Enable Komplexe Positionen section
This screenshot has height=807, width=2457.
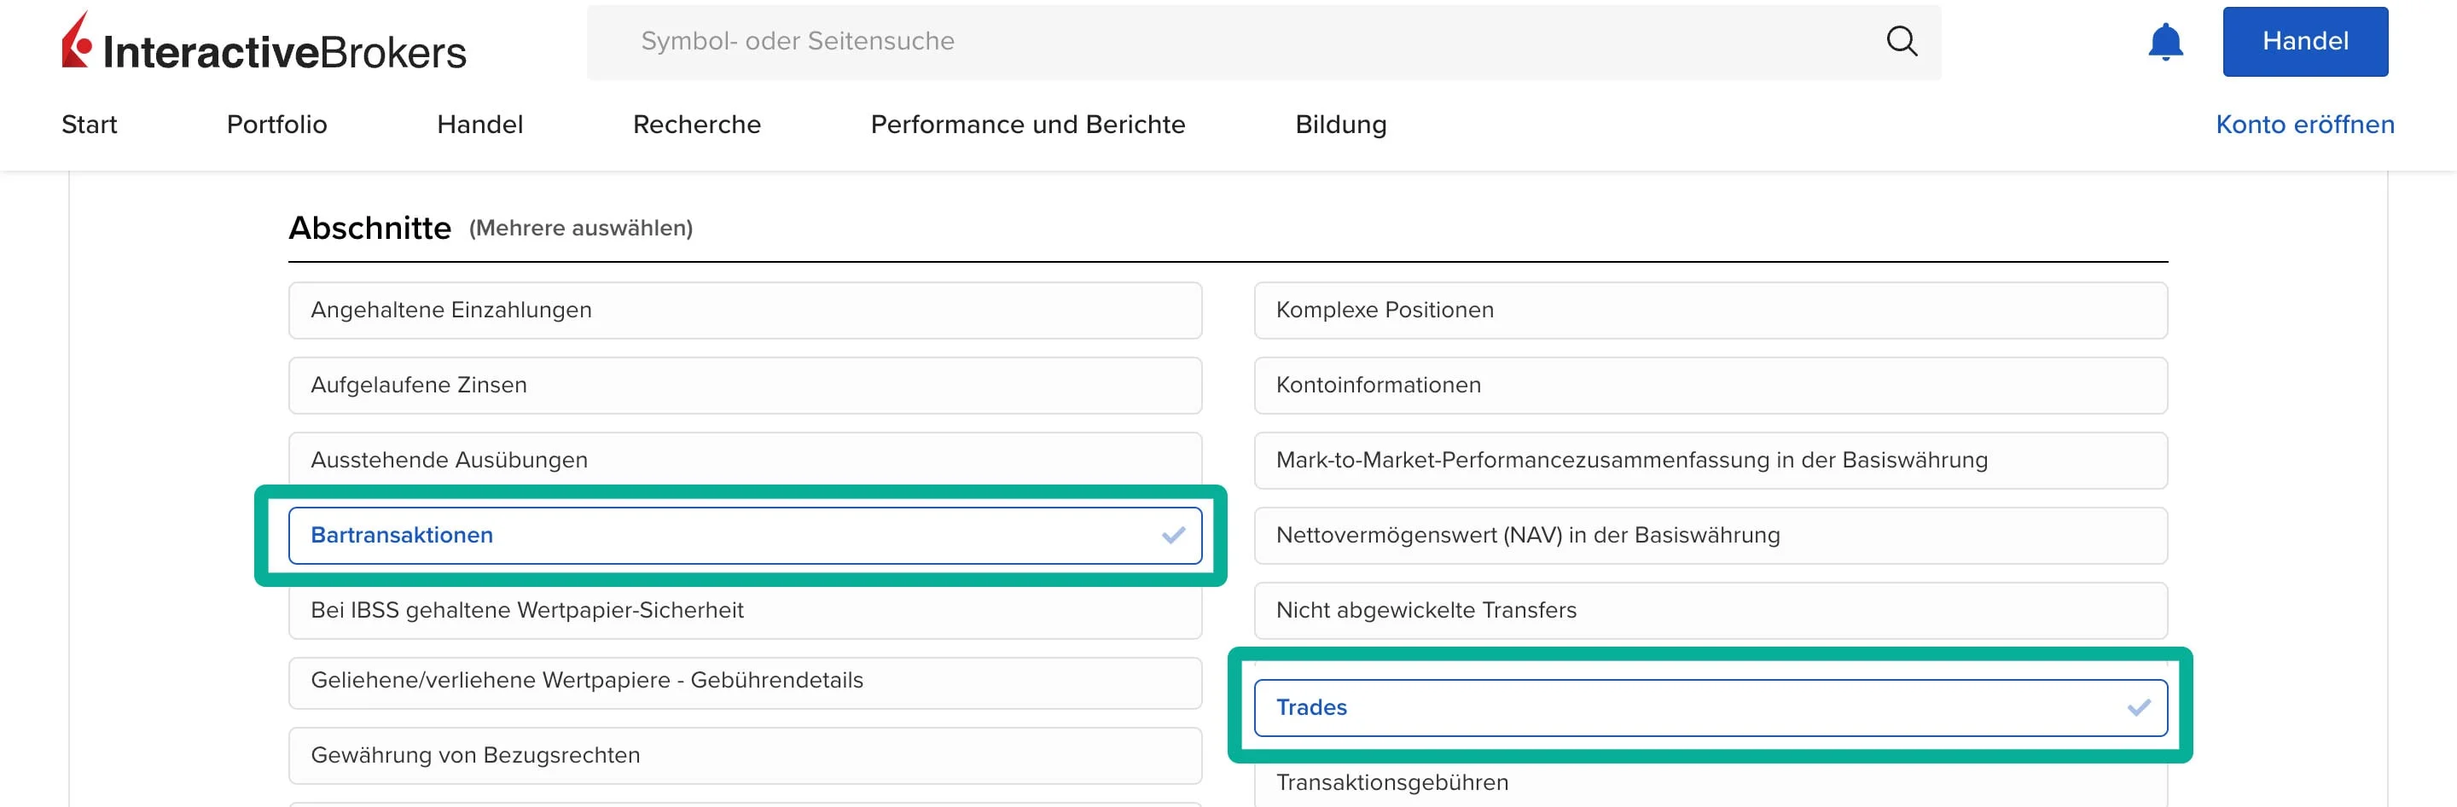(x=1709, y=310)
